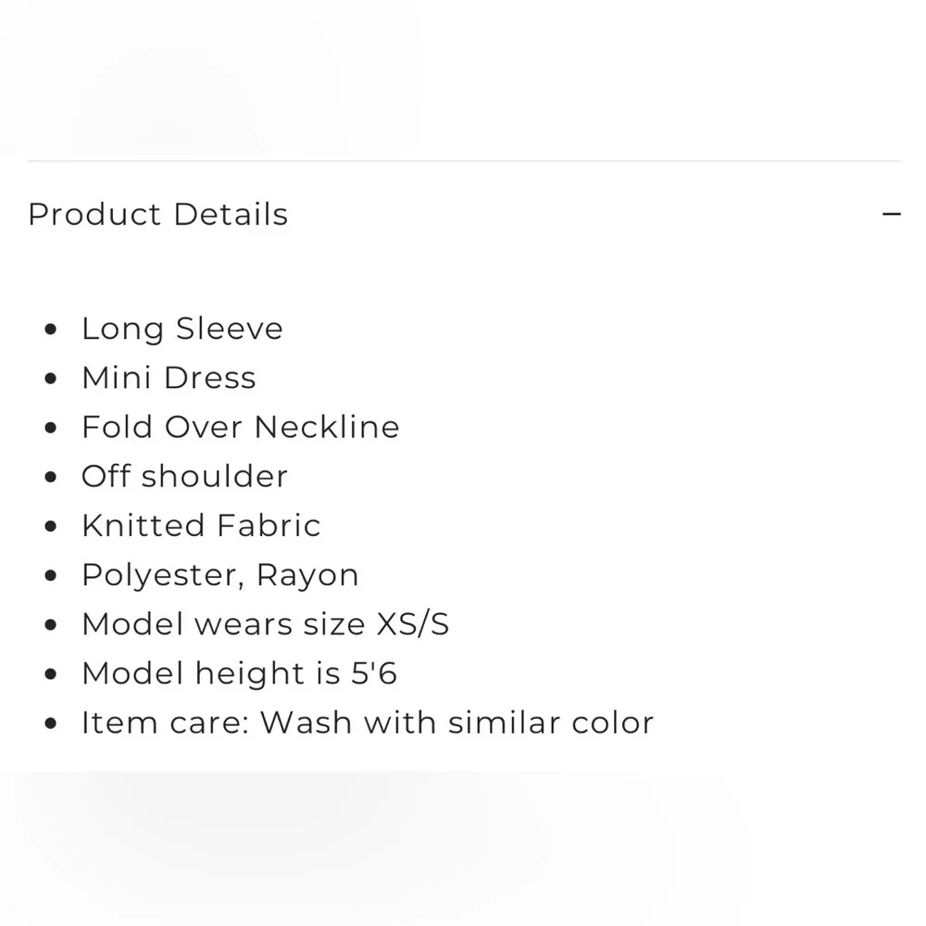Screen dimensions: 926x926
Task: Click the item care washing instruction
Action: point(368,722)
